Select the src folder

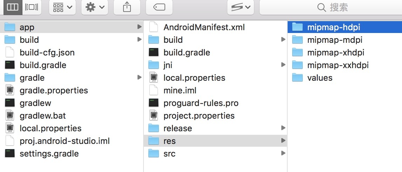(x=169, y=153)
